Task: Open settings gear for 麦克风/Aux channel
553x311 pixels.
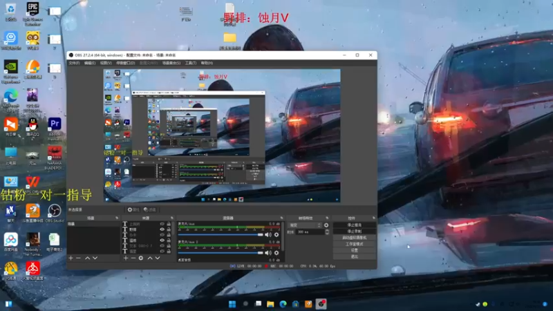Action: (x=276, y=235)
